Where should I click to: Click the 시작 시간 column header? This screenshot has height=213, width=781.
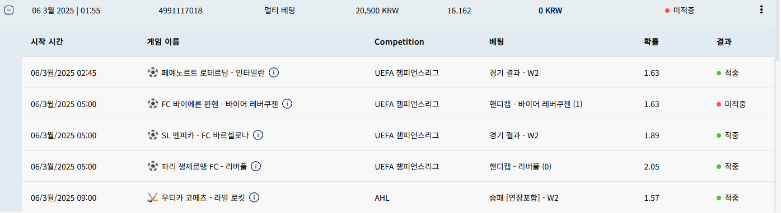click(x=48, y=42)
